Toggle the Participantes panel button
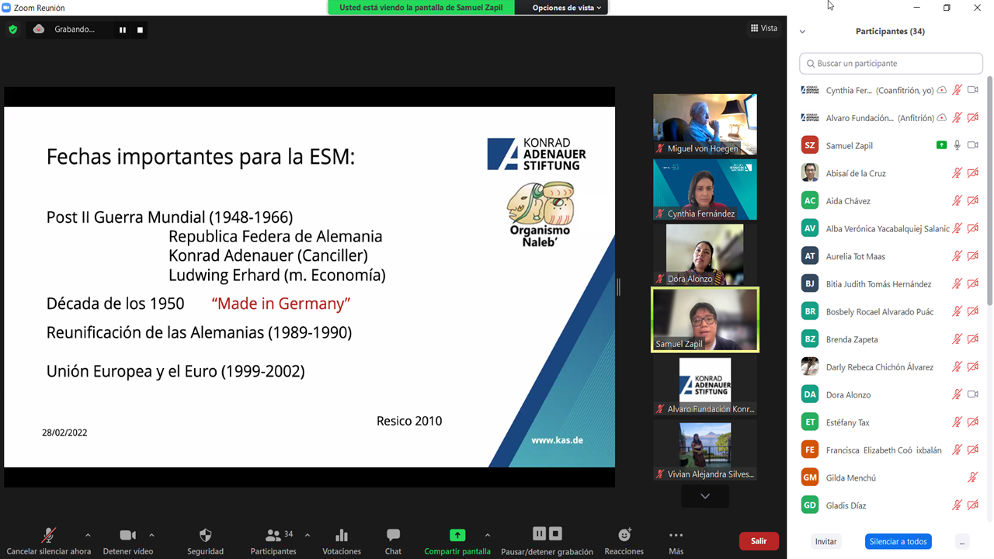This screenshot has height=559, width=994. (x=273, y=536)
